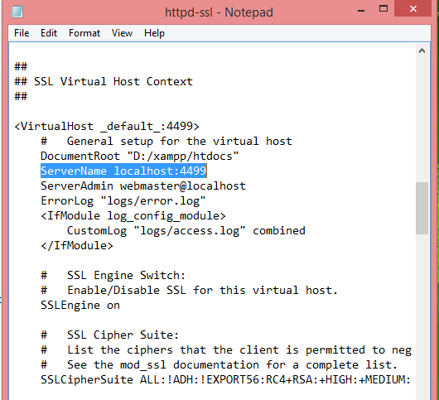Close the httpd-ssl Notepad window
Viewport: 439px width, 400px height.
click(413, 8)
